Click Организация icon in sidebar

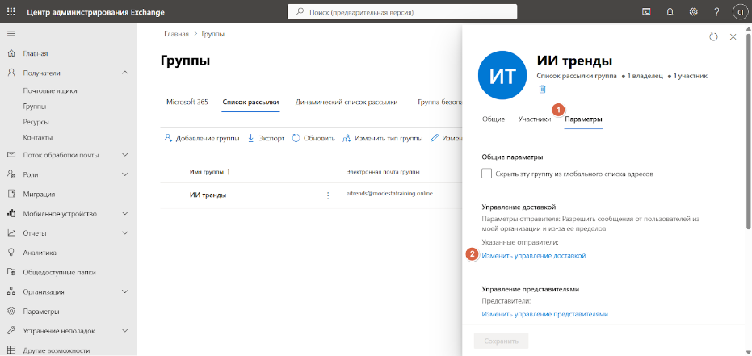click(11, 291)
